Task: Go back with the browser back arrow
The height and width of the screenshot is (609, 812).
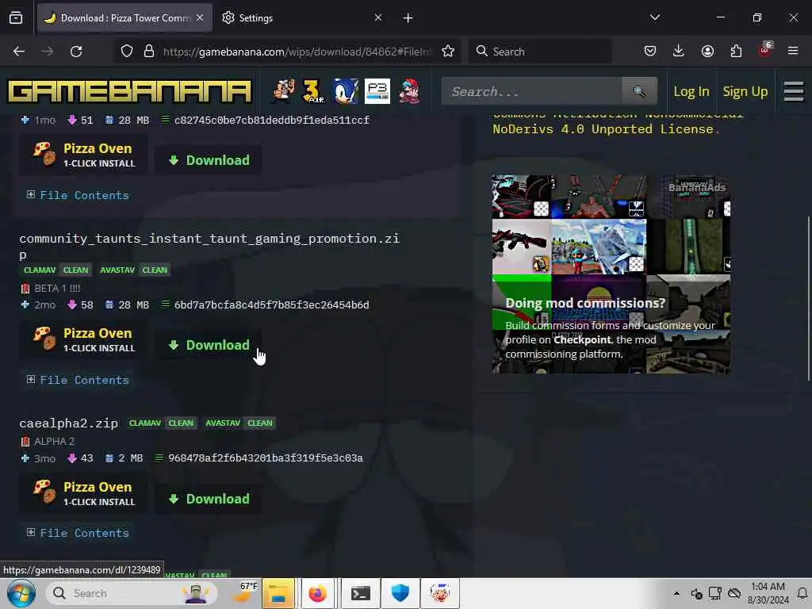Action: [19, 52]
